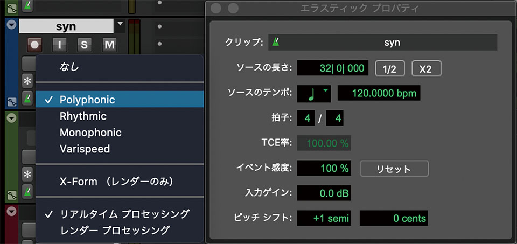
Task: Collapse the blue syn track disclosure button
Action: click(x=11, y=25)
